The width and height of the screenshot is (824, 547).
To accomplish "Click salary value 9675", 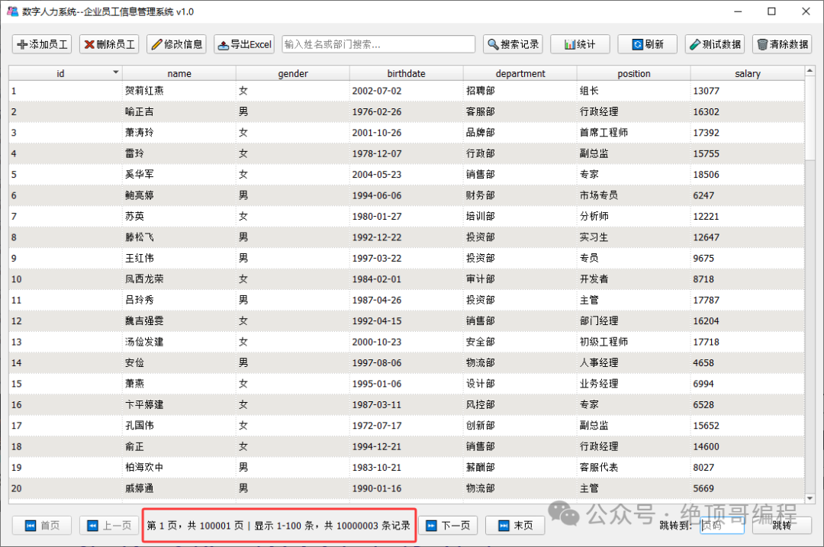I will pos(747,258).
